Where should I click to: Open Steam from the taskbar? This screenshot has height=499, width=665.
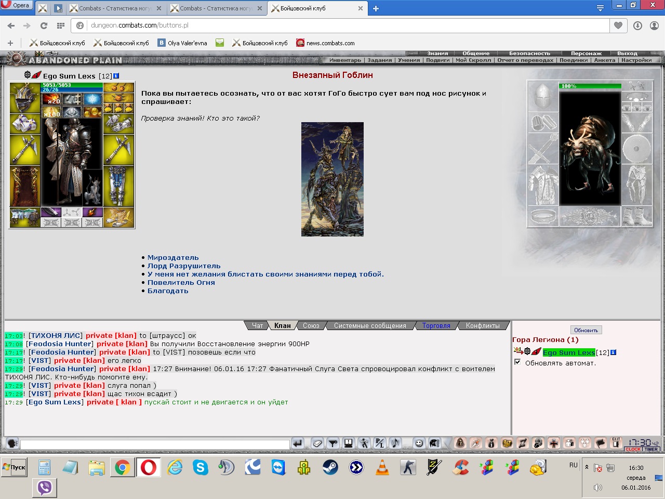(330, 468)
